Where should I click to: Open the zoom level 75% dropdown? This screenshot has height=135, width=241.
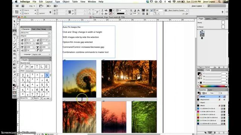32,6
